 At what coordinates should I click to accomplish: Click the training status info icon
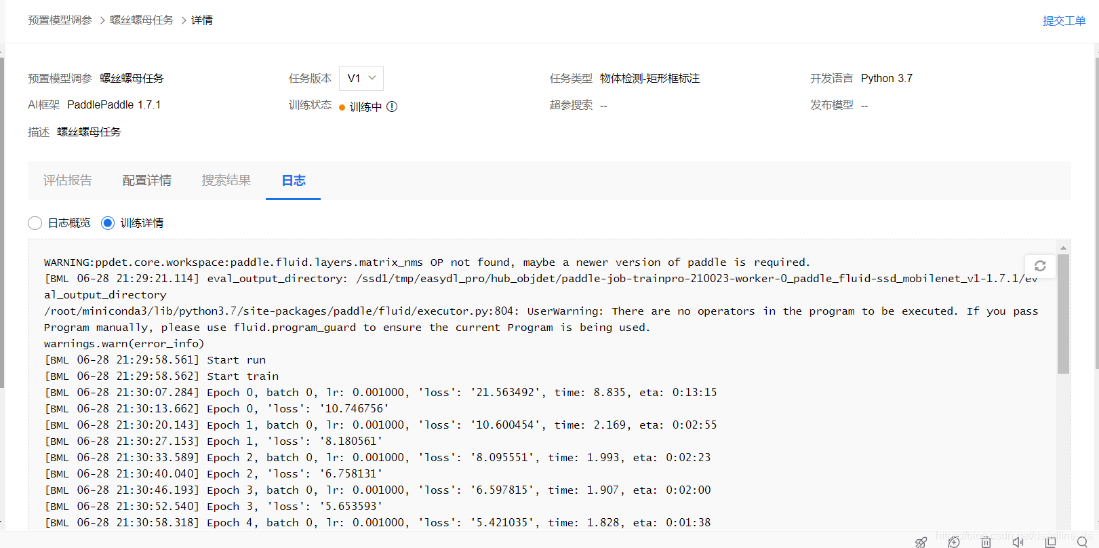pos(392,106)
